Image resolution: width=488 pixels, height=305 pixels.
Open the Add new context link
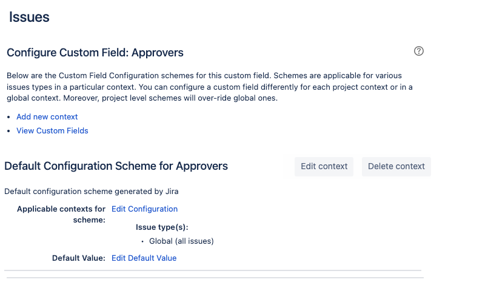pyautogui.click(x=47, y=116)
